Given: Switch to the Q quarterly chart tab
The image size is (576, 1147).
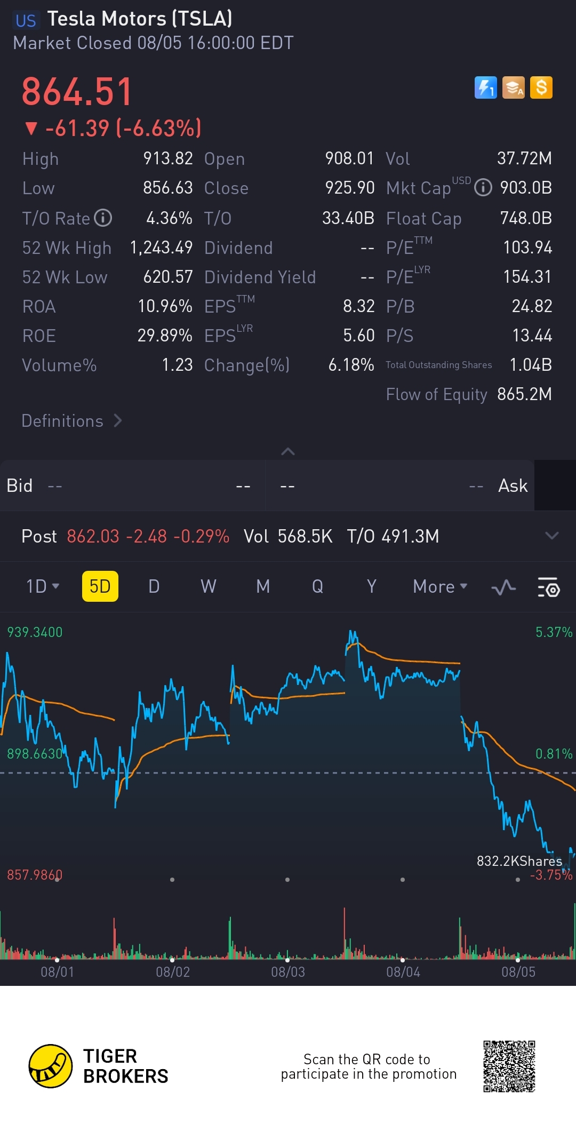Looking at the screenshot, I should (317, 586).
